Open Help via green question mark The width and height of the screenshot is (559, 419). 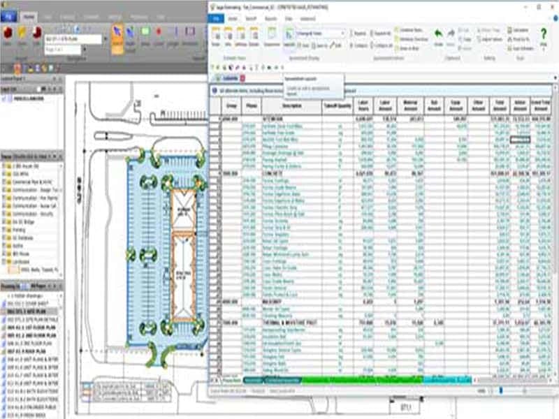tap(544, 35)
